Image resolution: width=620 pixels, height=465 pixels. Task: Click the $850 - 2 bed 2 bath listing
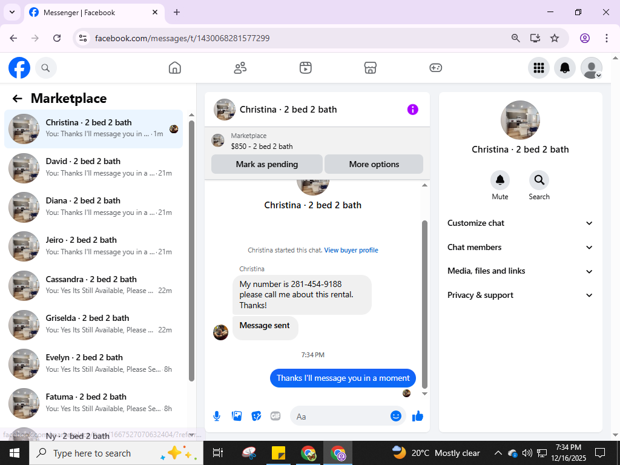[262, 147]
